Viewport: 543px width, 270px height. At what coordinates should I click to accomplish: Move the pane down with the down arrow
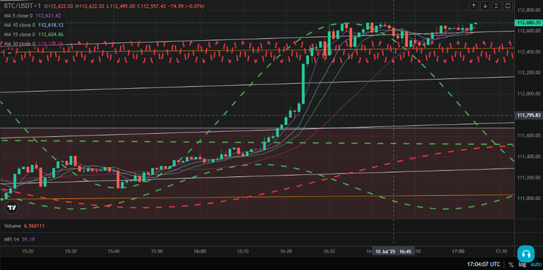(485, 6)
